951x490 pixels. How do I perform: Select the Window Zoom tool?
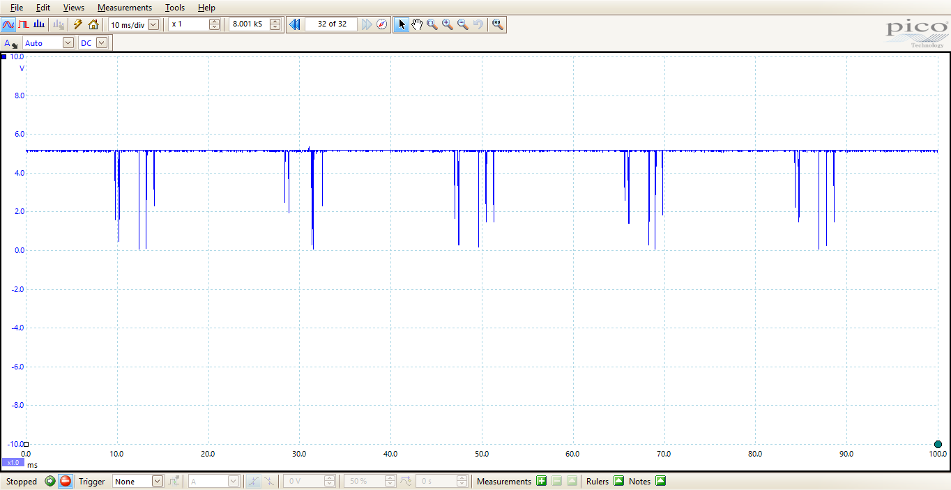432,24
